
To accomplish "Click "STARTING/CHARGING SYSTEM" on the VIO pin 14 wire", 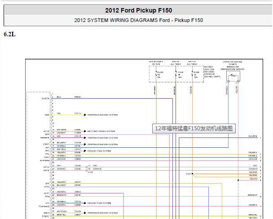I will pos(102,138).
